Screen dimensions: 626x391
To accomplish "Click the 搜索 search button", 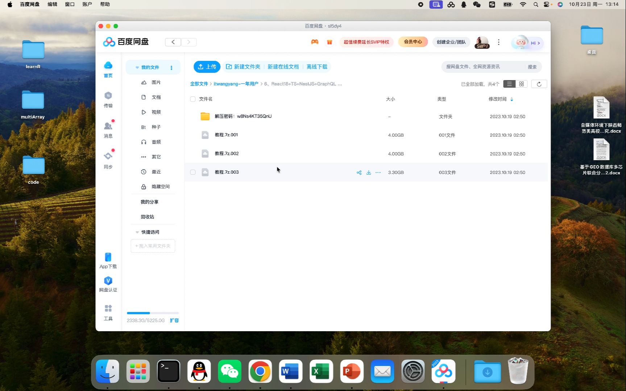I will (532, 67).
